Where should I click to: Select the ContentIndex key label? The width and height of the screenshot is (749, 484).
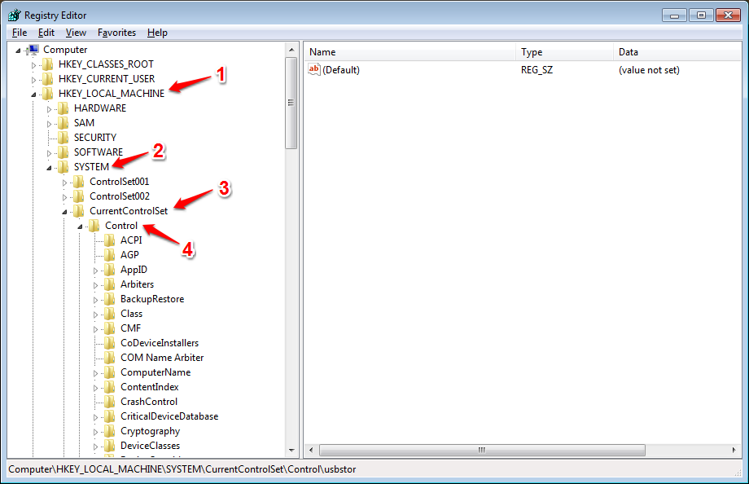click(x=150, y=387)
